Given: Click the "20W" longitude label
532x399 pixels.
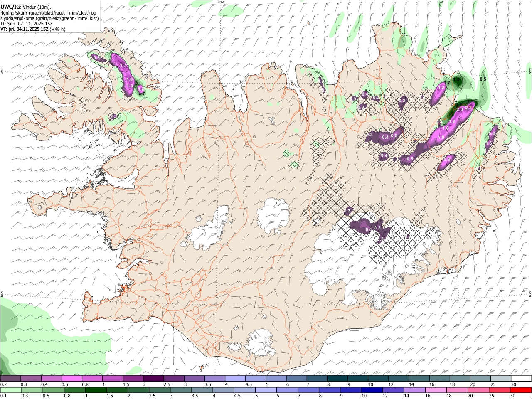Looking at the screenshot, I should [221, 2].
